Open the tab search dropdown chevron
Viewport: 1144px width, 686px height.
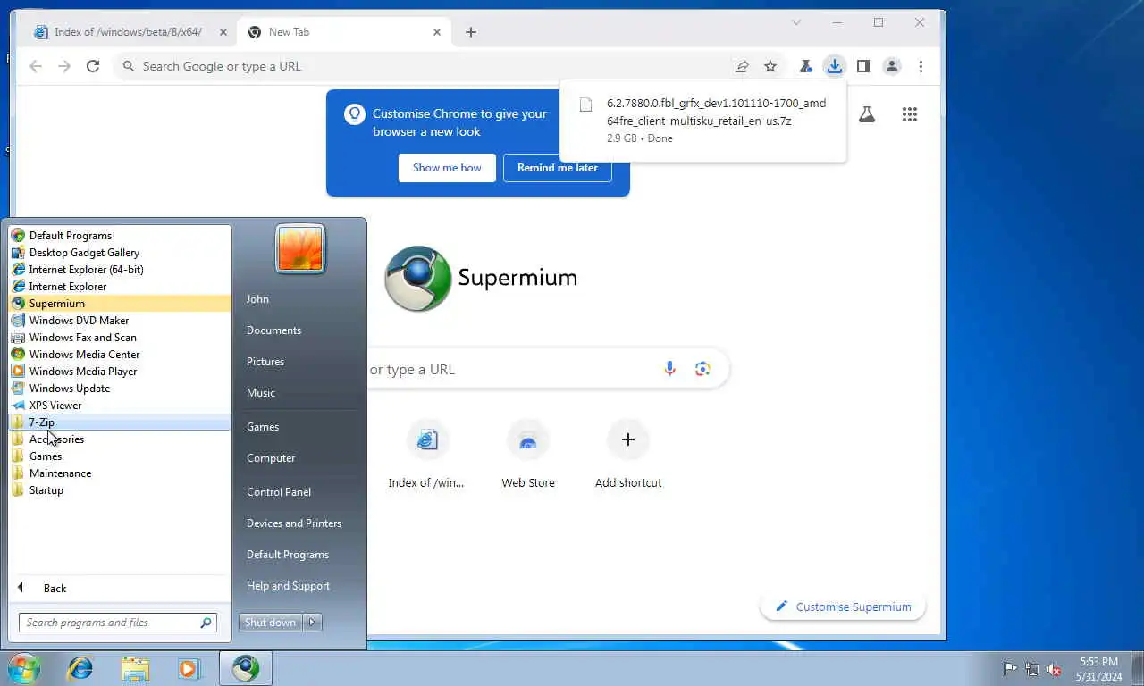(796, 22)
